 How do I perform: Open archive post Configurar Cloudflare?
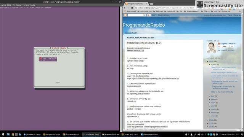(223, 88)
